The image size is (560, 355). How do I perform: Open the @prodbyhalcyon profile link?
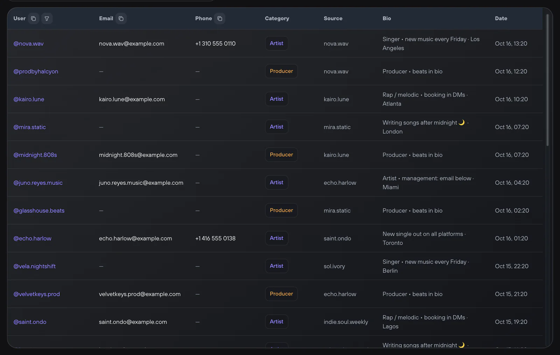36,71
